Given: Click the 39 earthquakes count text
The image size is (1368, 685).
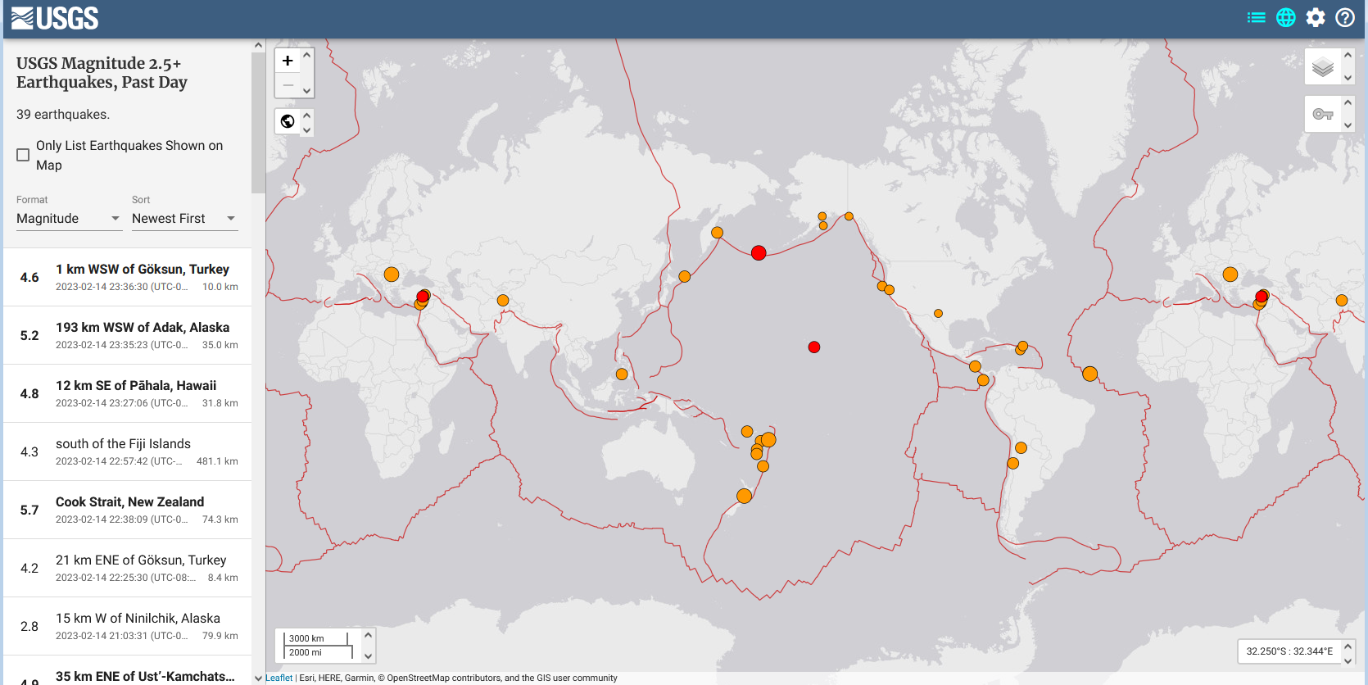Looking at the screenshot, I should [x=63, y=115].
